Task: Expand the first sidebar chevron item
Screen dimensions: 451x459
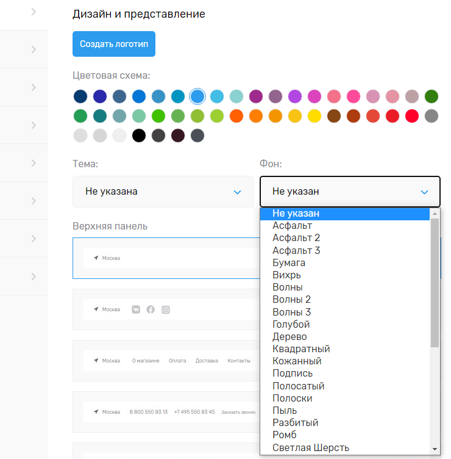Action: 34,12
